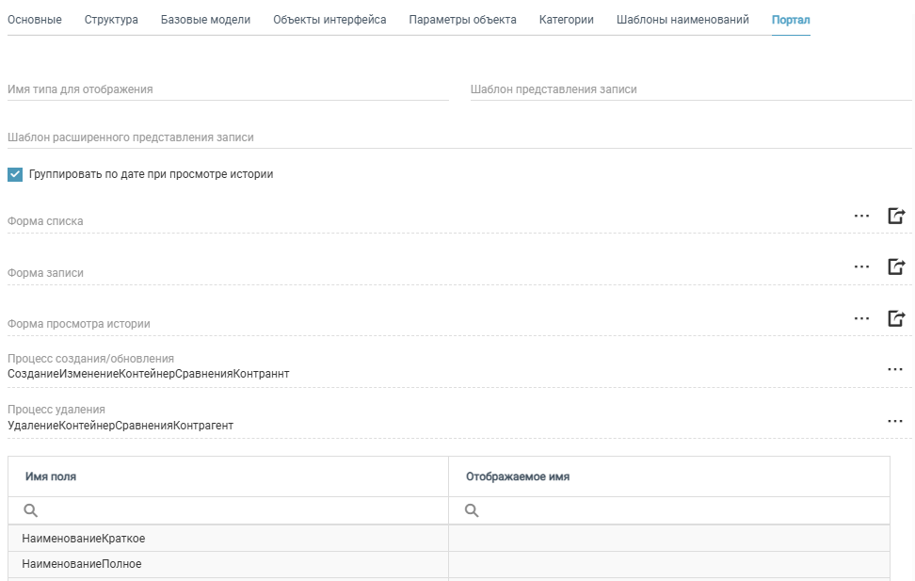Open the linked form for Форма просмотра истории
The image size is (915, 581).
pos(896,318)
